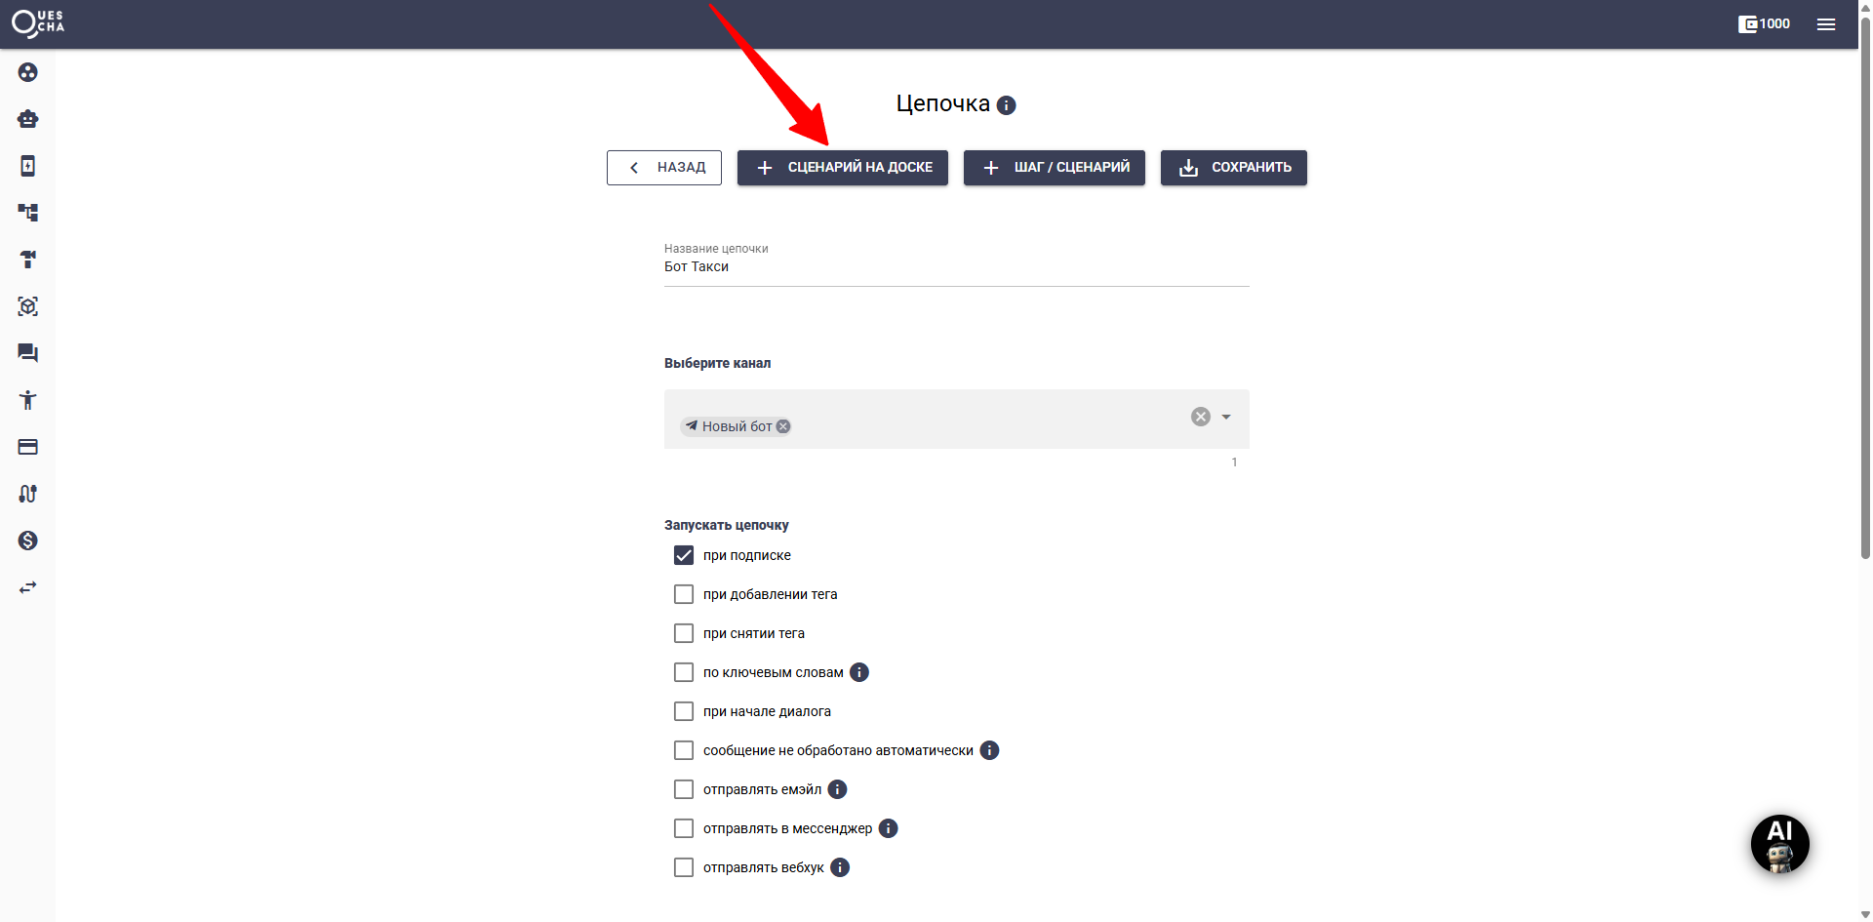
Task: Click info icon next to отправлять вебхук
Action: coord(840,867)
